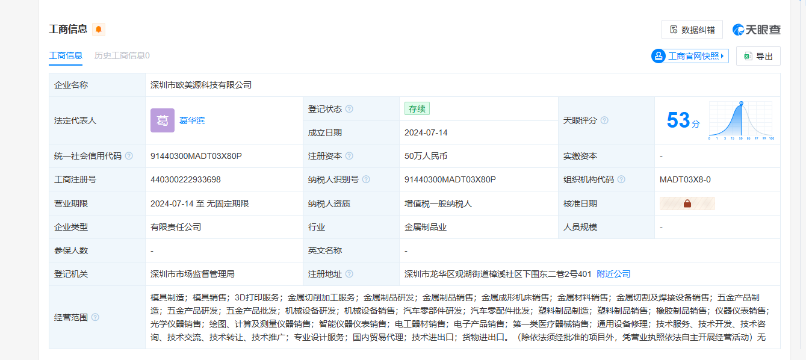
Task: Click 有限责任公司 company type value
Action: coord(176,227)
